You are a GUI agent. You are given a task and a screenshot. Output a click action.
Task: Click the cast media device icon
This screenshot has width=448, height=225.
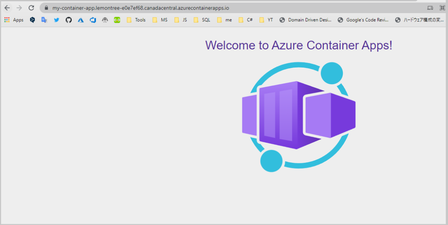pos(430,8)
